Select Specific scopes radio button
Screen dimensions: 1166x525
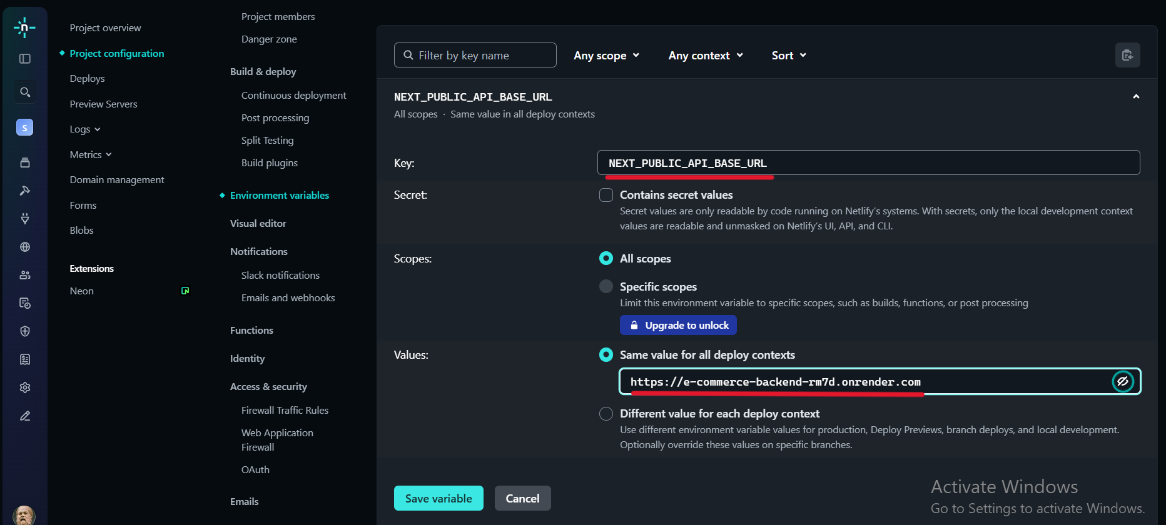606,286
